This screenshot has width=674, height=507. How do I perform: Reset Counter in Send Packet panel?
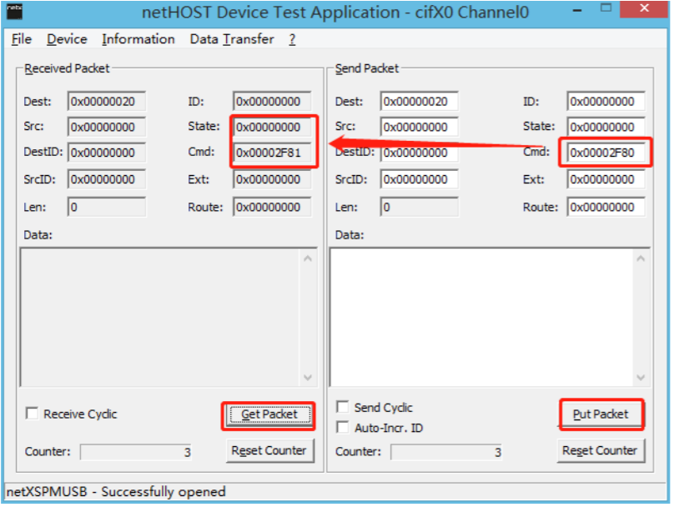(601, 450)
